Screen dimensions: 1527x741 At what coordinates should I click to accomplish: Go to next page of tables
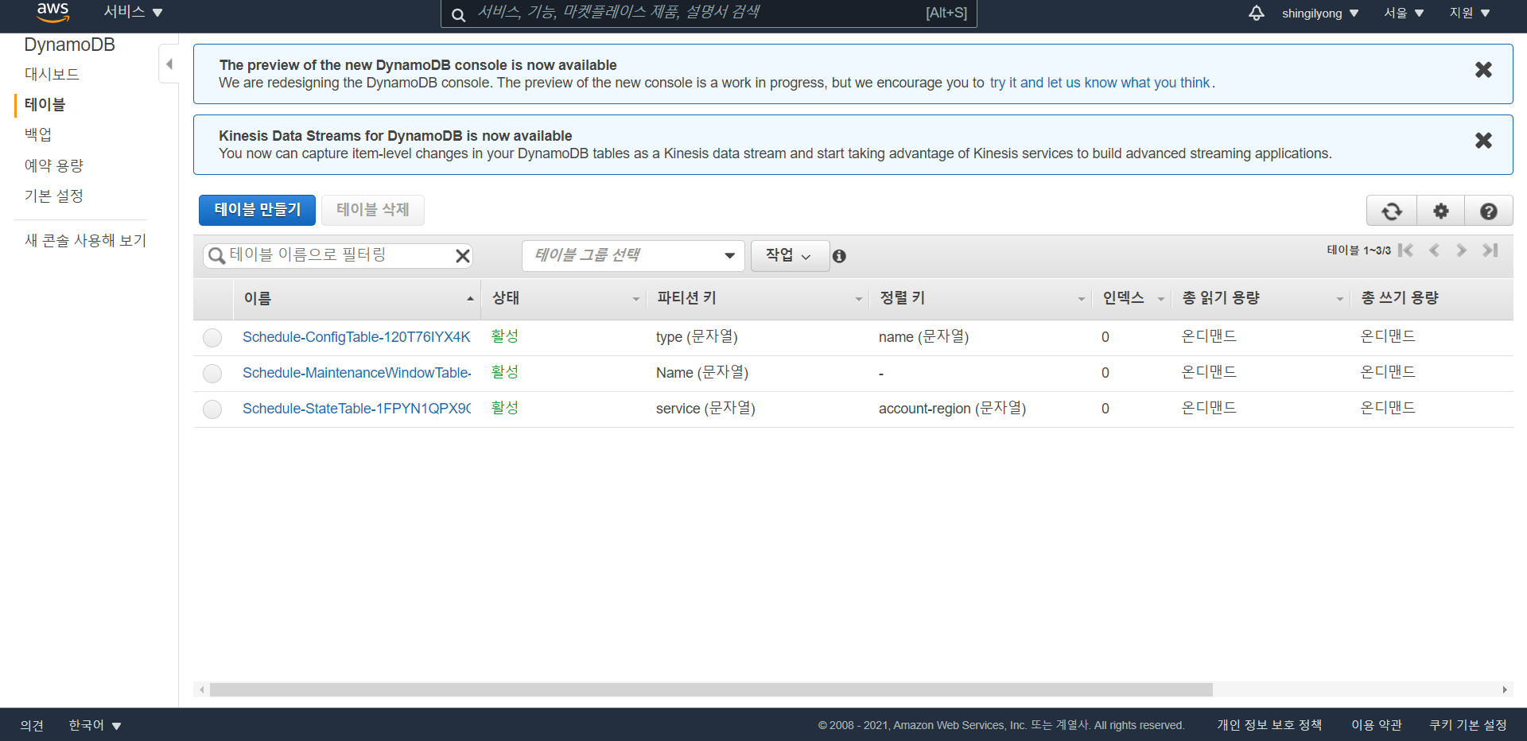tap(1461, 250)
